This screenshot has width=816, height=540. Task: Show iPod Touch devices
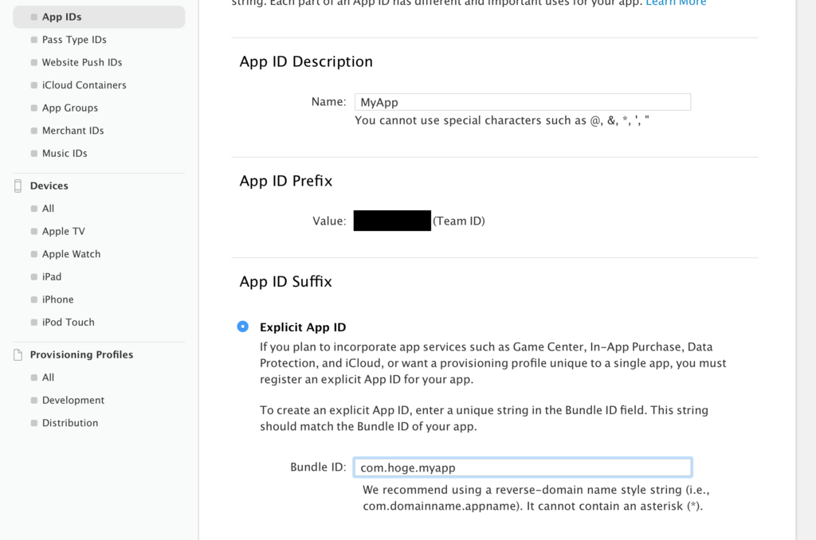69,323
